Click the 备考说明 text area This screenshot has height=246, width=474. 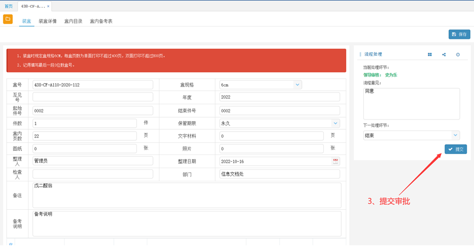point(187,224)
